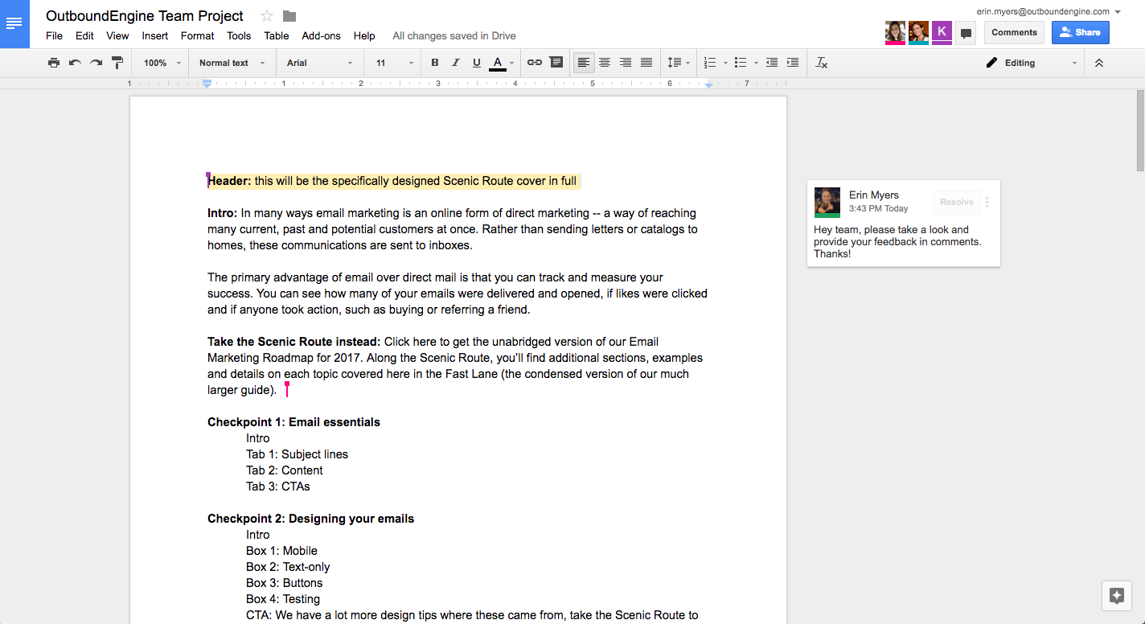Toggle bold formatting
The image size is (1145, 624).
pos(435,63)
